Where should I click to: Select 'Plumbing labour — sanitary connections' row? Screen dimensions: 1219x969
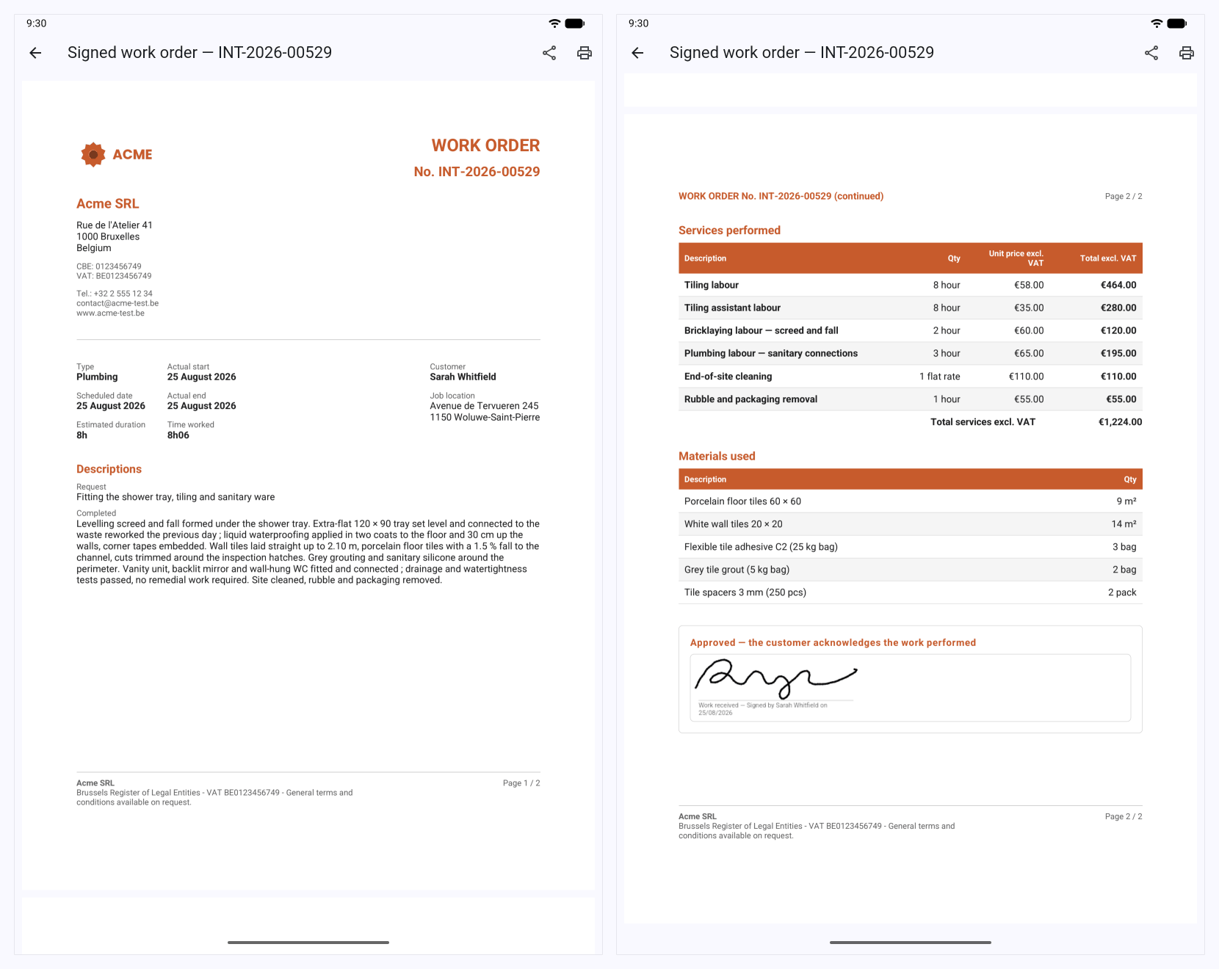pyautogui.click(x=911, y=353)
